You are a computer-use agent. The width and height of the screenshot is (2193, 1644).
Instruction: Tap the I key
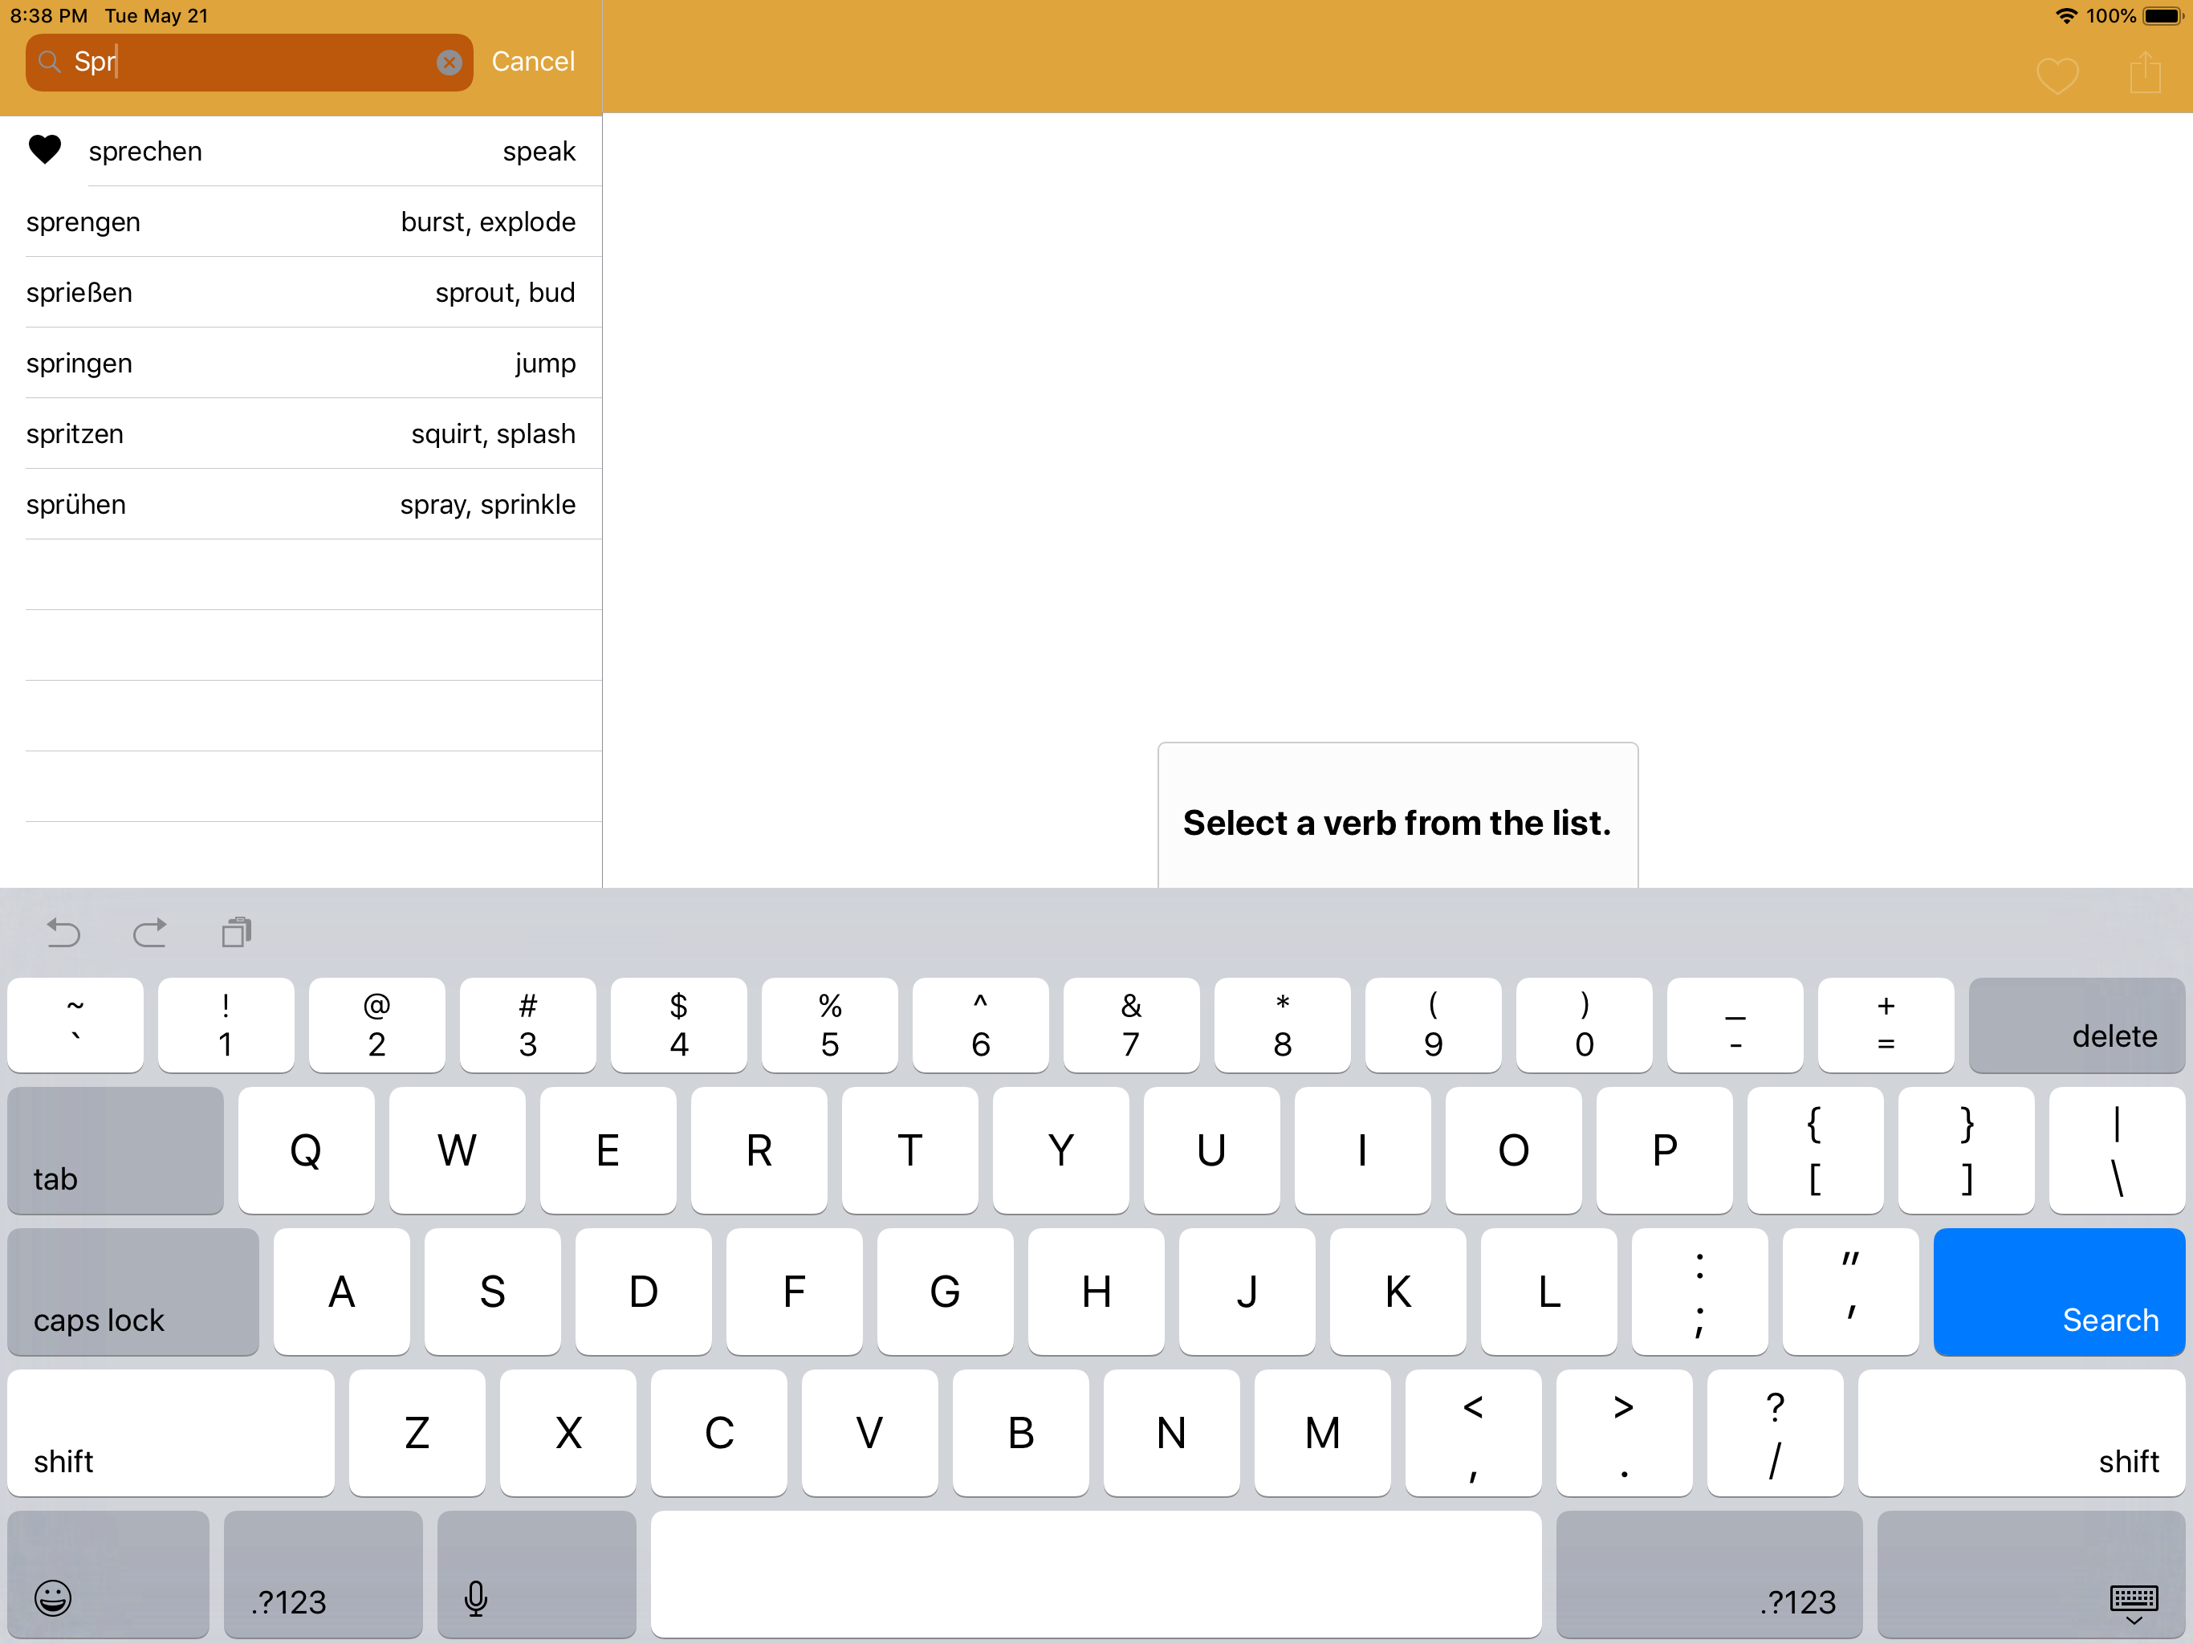click(x=1362, y=1151)
